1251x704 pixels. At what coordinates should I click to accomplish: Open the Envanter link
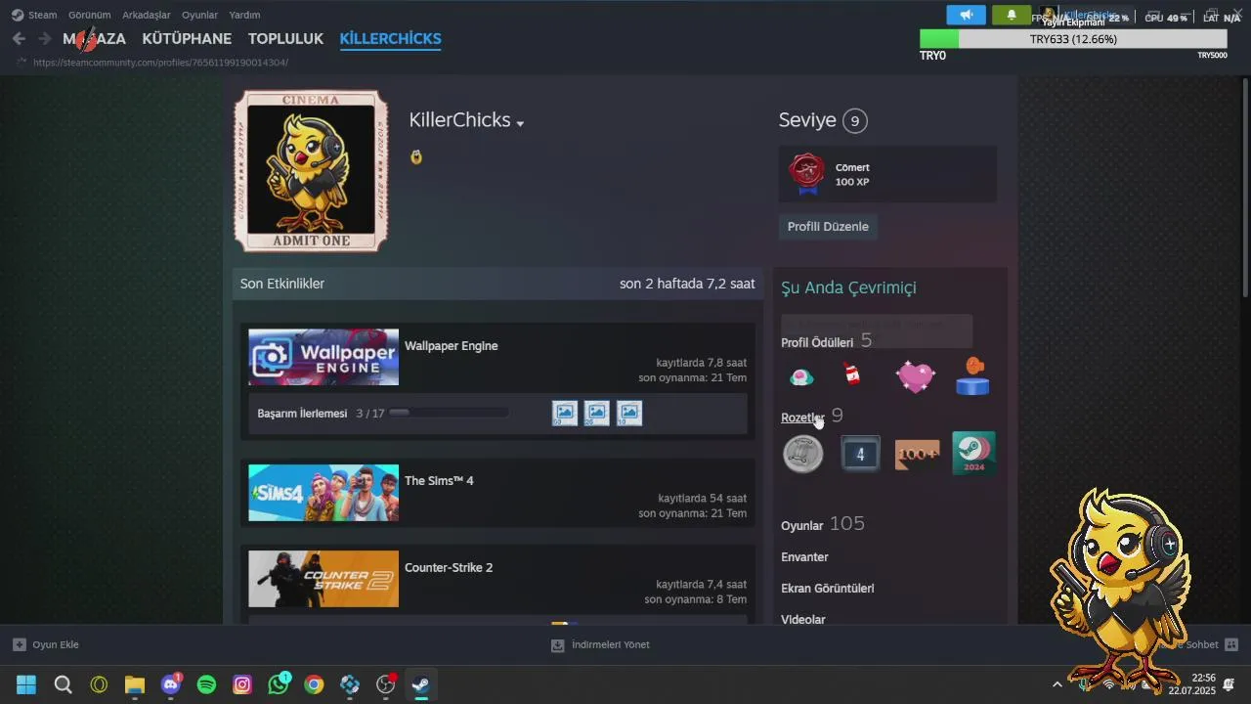[x=804, y=557]
